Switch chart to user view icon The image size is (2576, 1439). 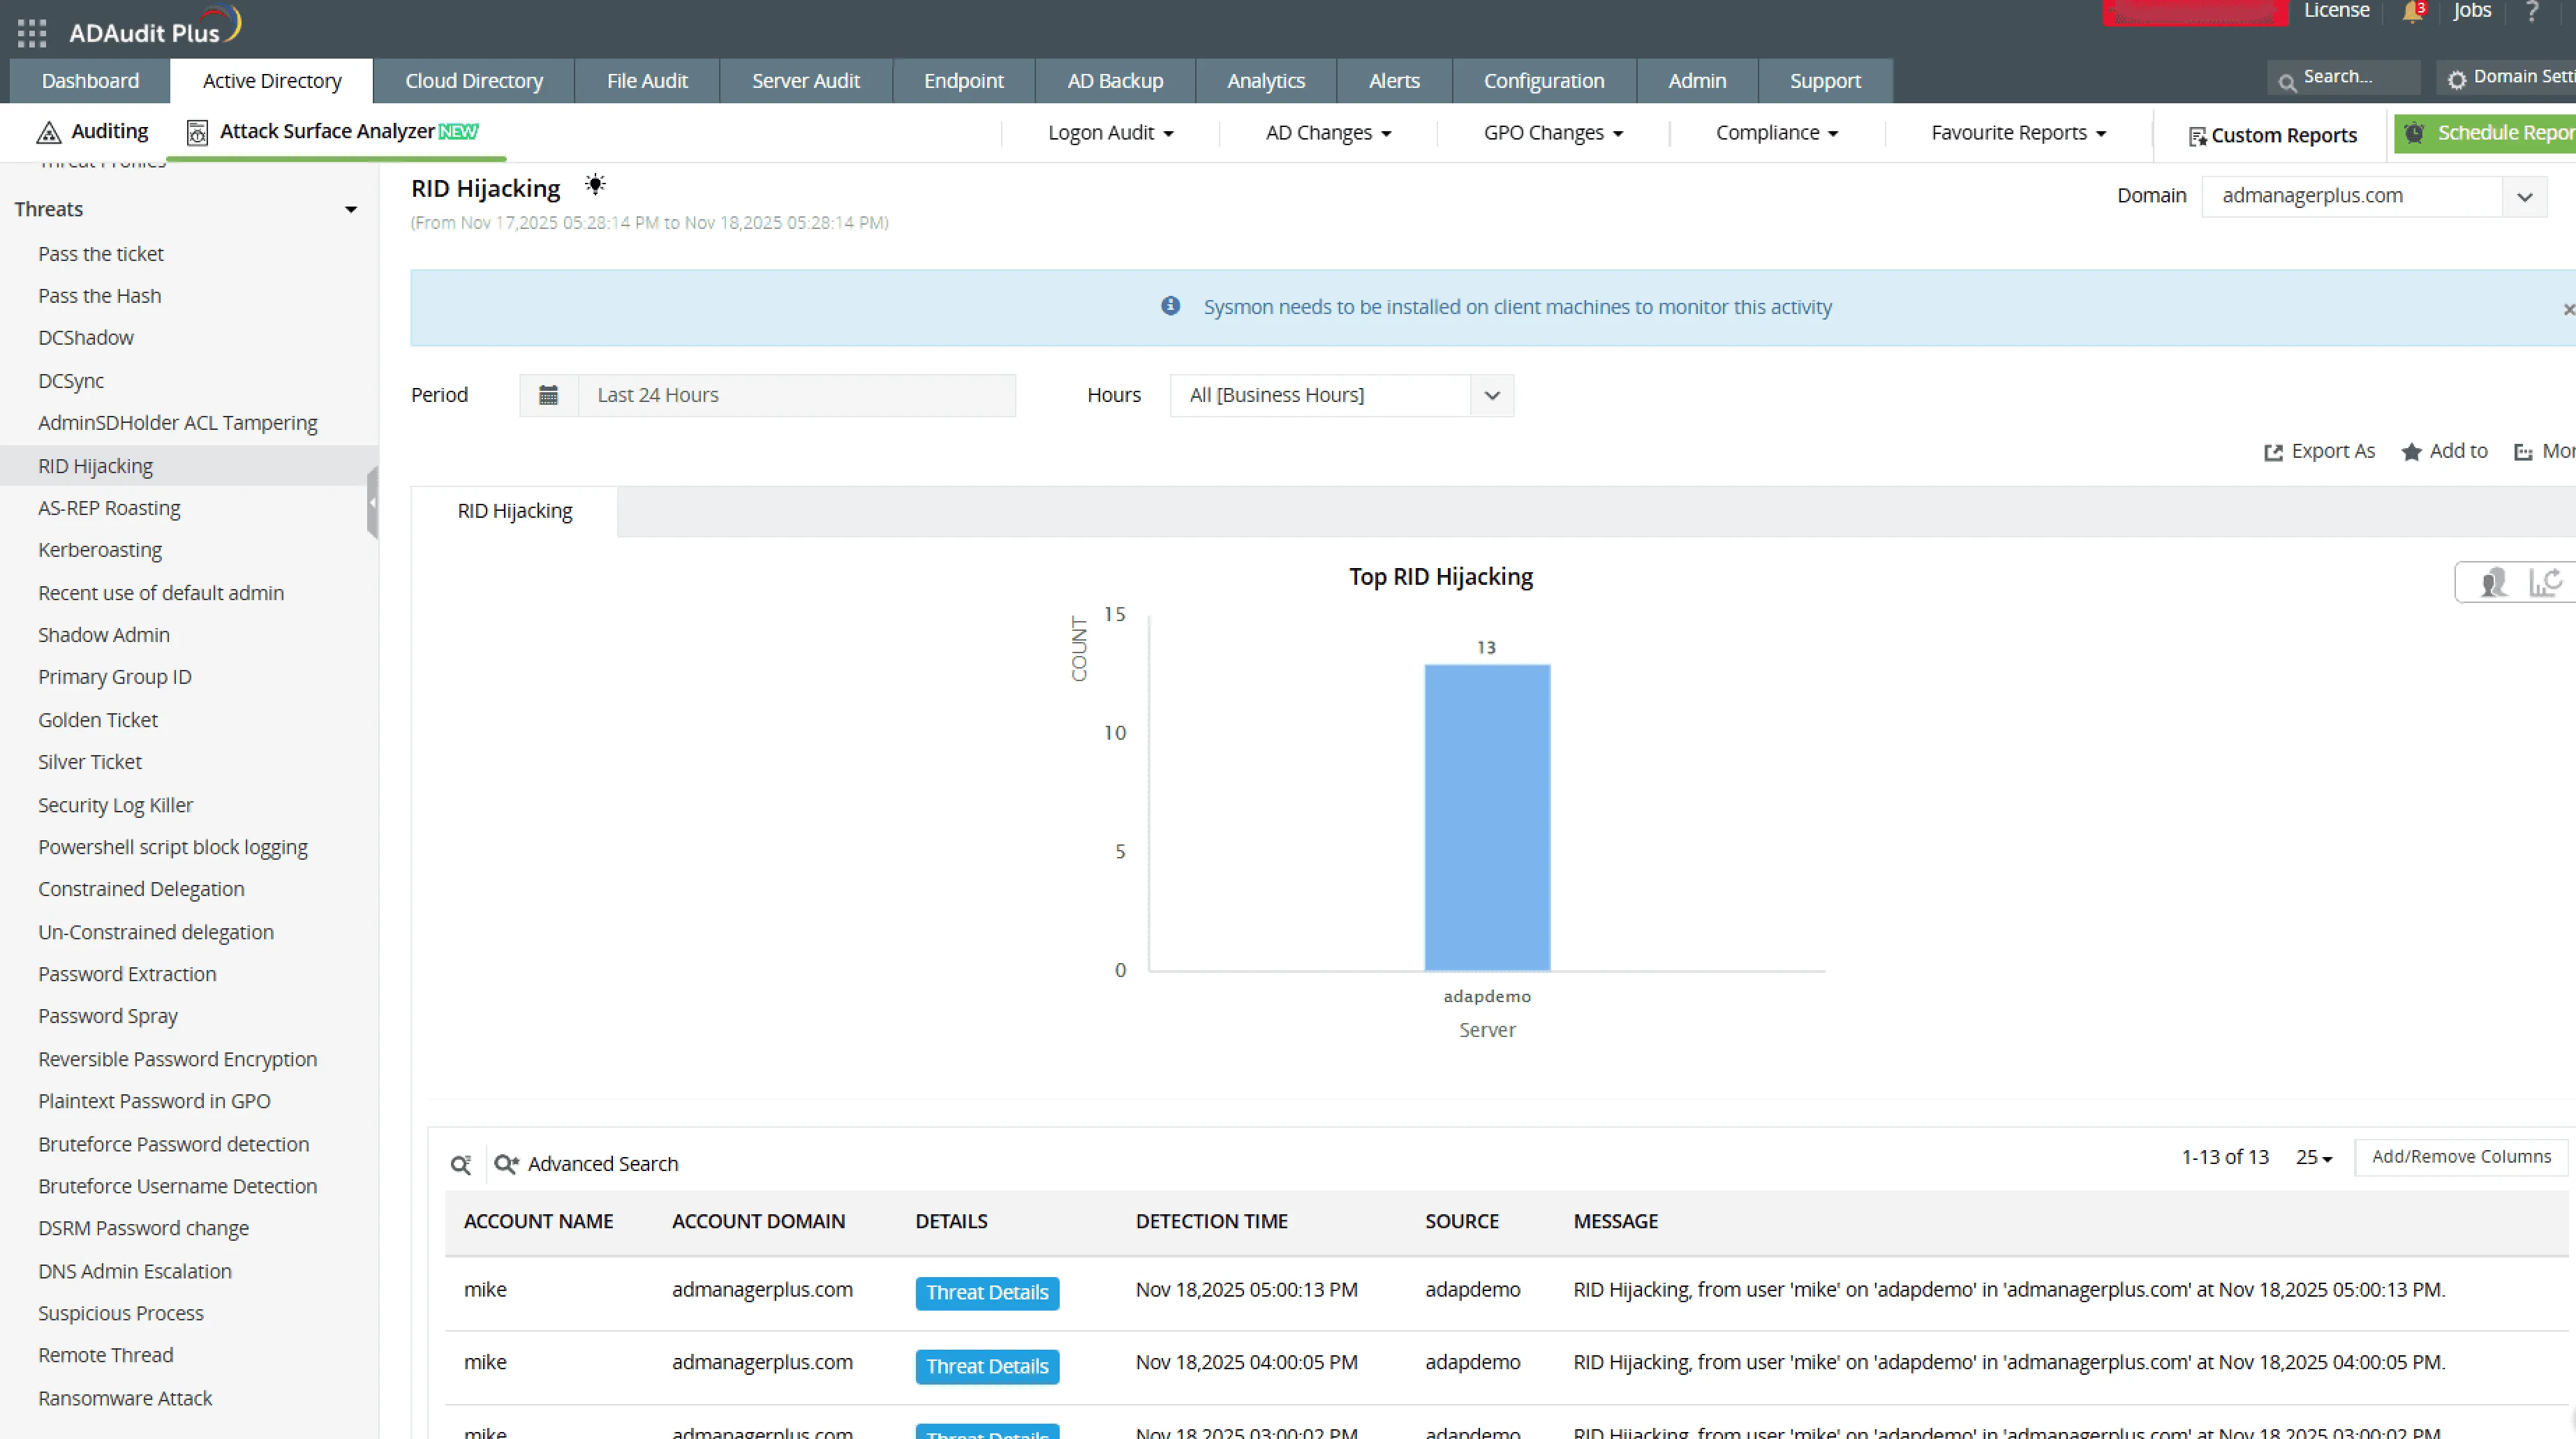2493,582
